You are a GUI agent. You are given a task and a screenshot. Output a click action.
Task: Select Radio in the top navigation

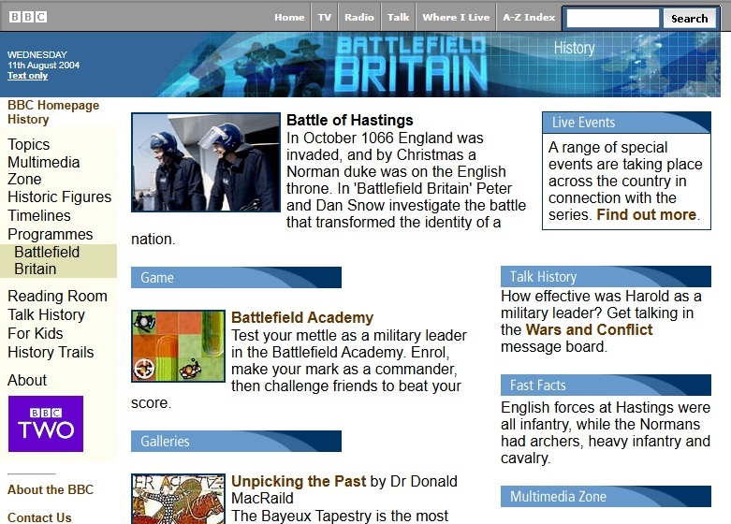tap(359, 17)
